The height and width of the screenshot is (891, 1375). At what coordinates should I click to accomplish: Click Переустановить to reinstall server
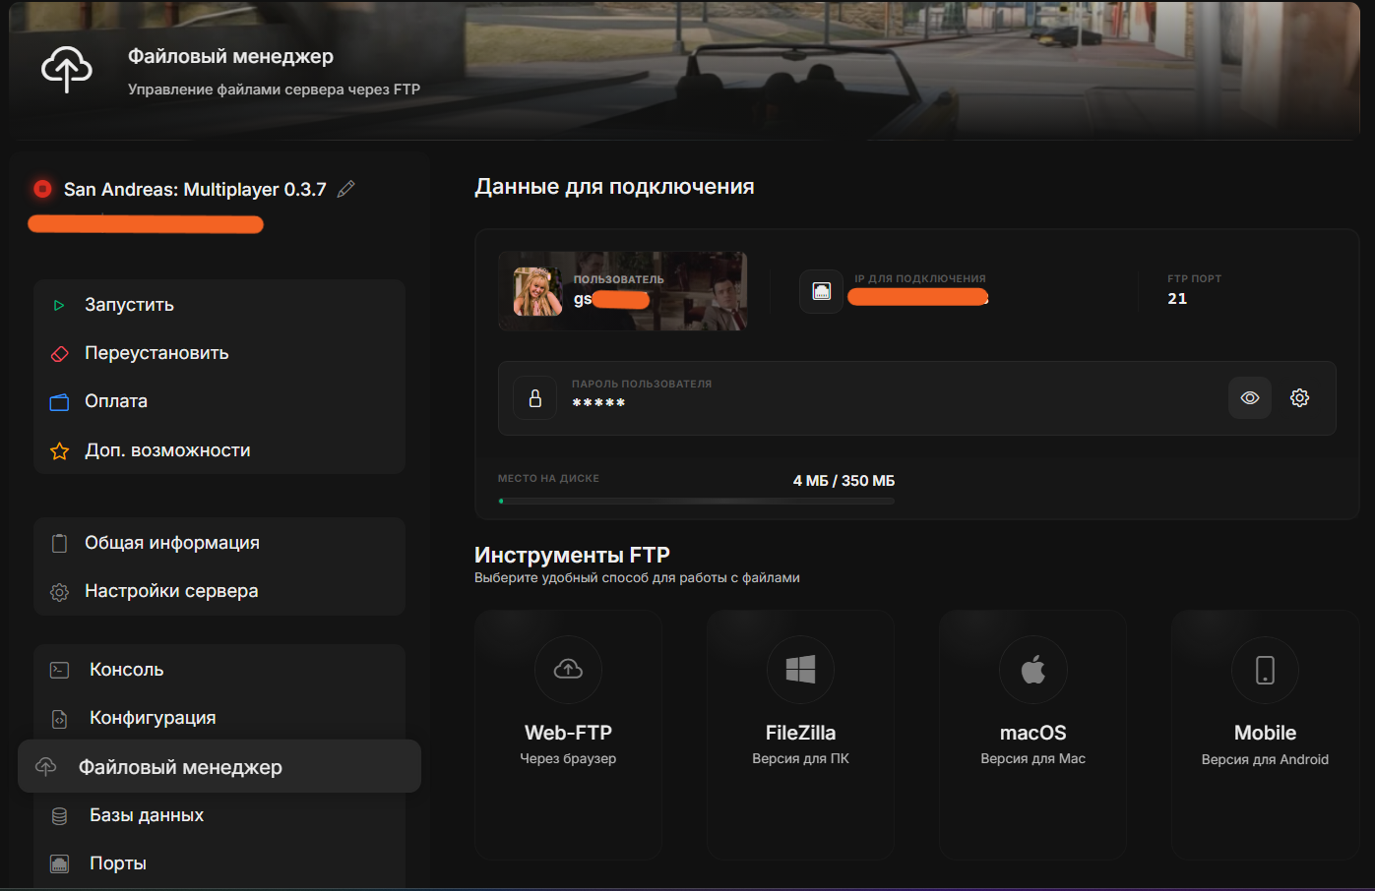[156, 353]
